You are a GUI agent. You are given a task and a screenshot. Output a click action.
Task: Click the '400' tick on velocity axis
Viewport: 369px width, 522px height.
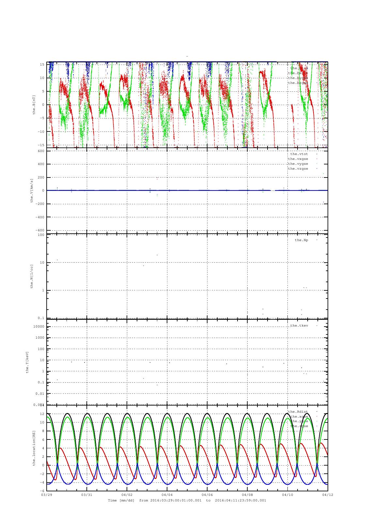coord(41,164)
